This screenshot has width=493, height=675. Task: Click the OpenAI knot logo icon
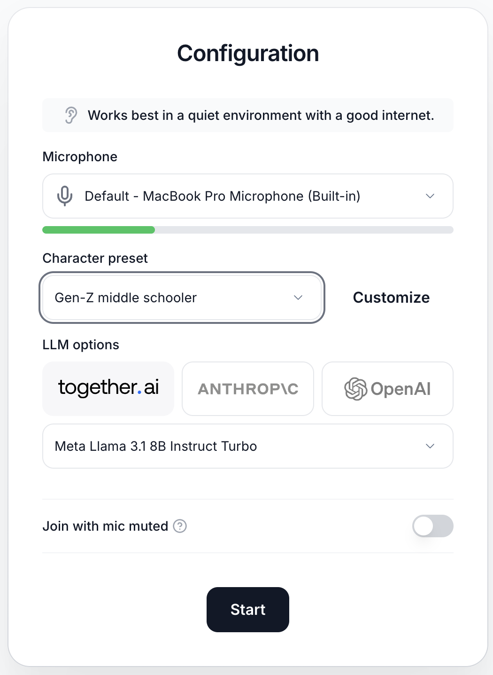coord(355,389)
